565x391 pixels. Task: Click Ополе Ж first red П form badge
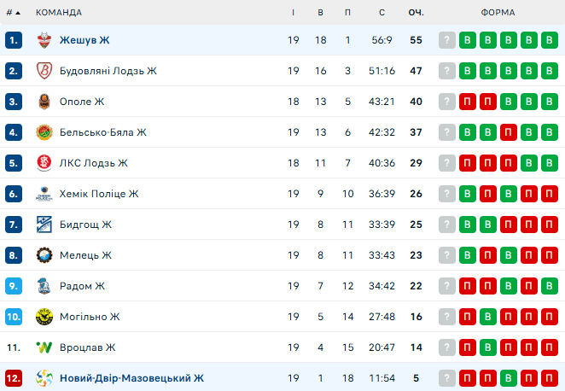tap(468, 102)
